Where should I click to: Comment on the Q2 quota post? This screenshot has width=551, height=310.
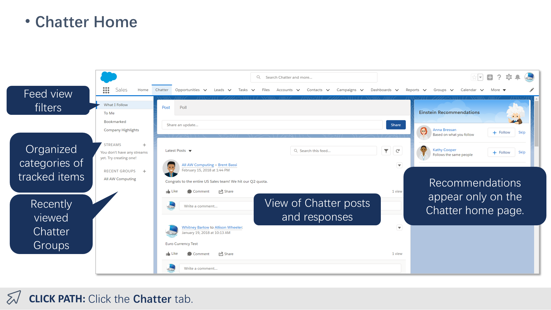[x=198, y=191]
